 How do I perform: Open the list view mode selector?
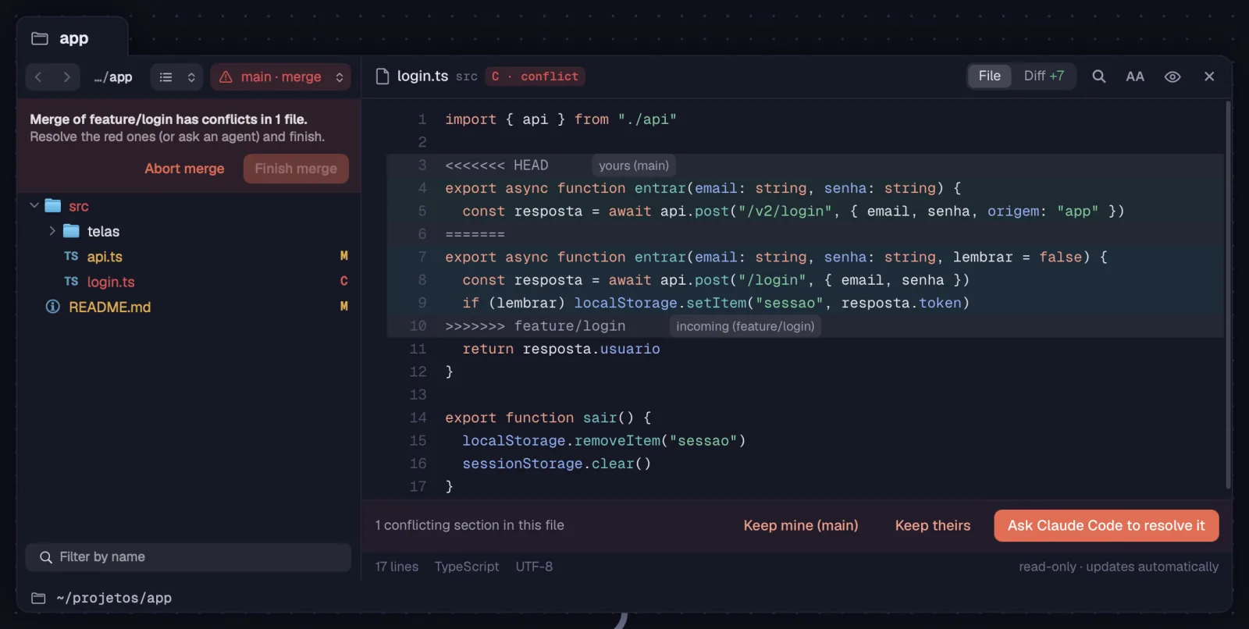tap(177, 76)
